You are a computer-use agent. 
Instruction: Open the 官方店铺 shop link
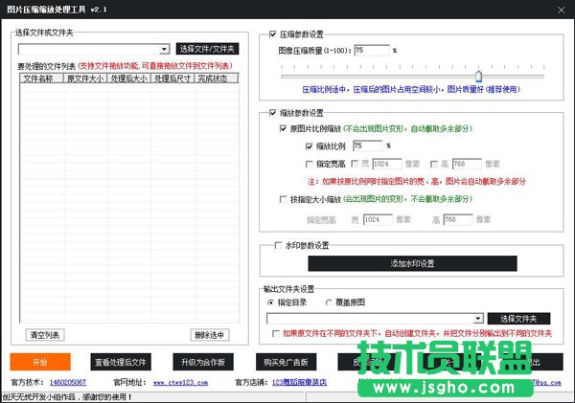(299, 383)
